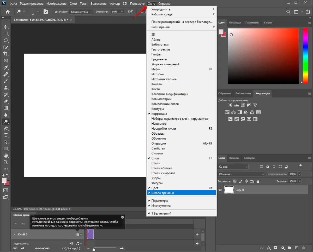This screenshot has width=313, height=252.
Task: Click the lock all layer icon
Action: pos(258,181)
